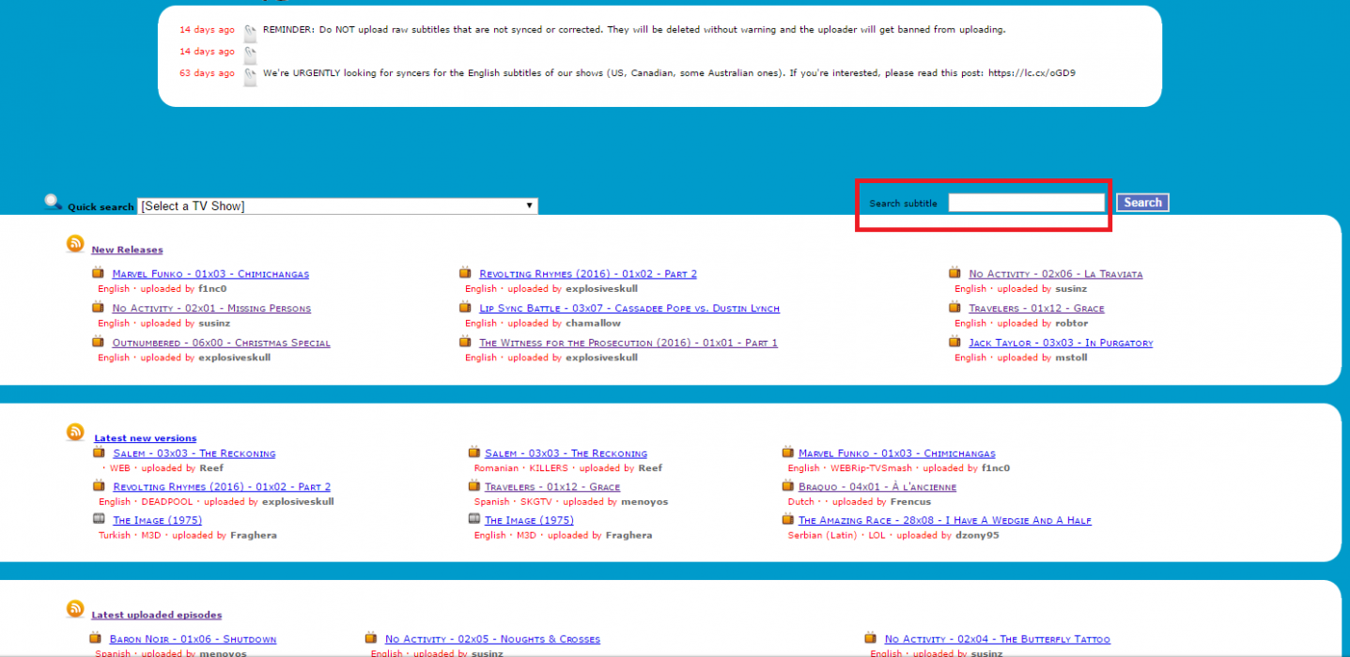Open Latest new versions heading link
Screen dimensions: 1350x657
pos(146,438)
